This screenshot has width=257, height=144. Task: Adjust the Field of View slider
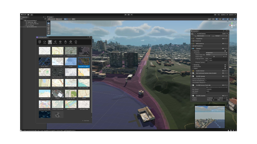tap(214, 57)
